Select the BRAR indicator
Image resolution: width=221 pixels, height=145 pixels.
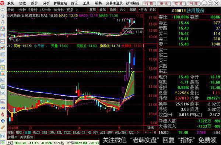[76, 132]
